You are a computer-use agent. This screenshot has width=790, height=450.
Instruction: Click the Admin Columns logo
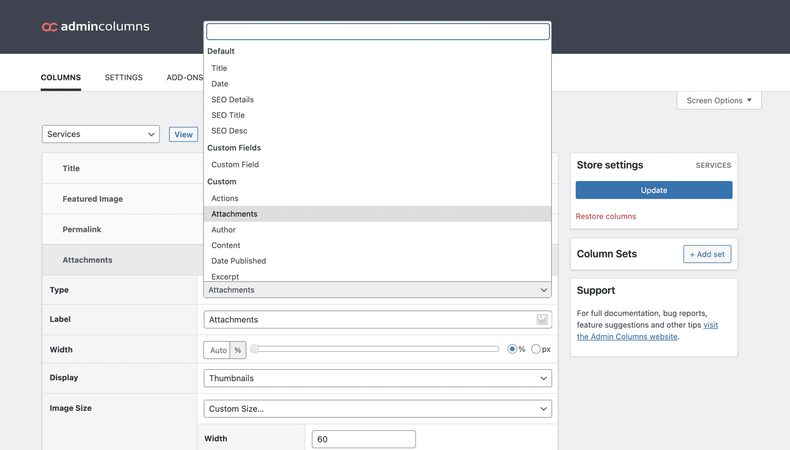click(95, 27)
